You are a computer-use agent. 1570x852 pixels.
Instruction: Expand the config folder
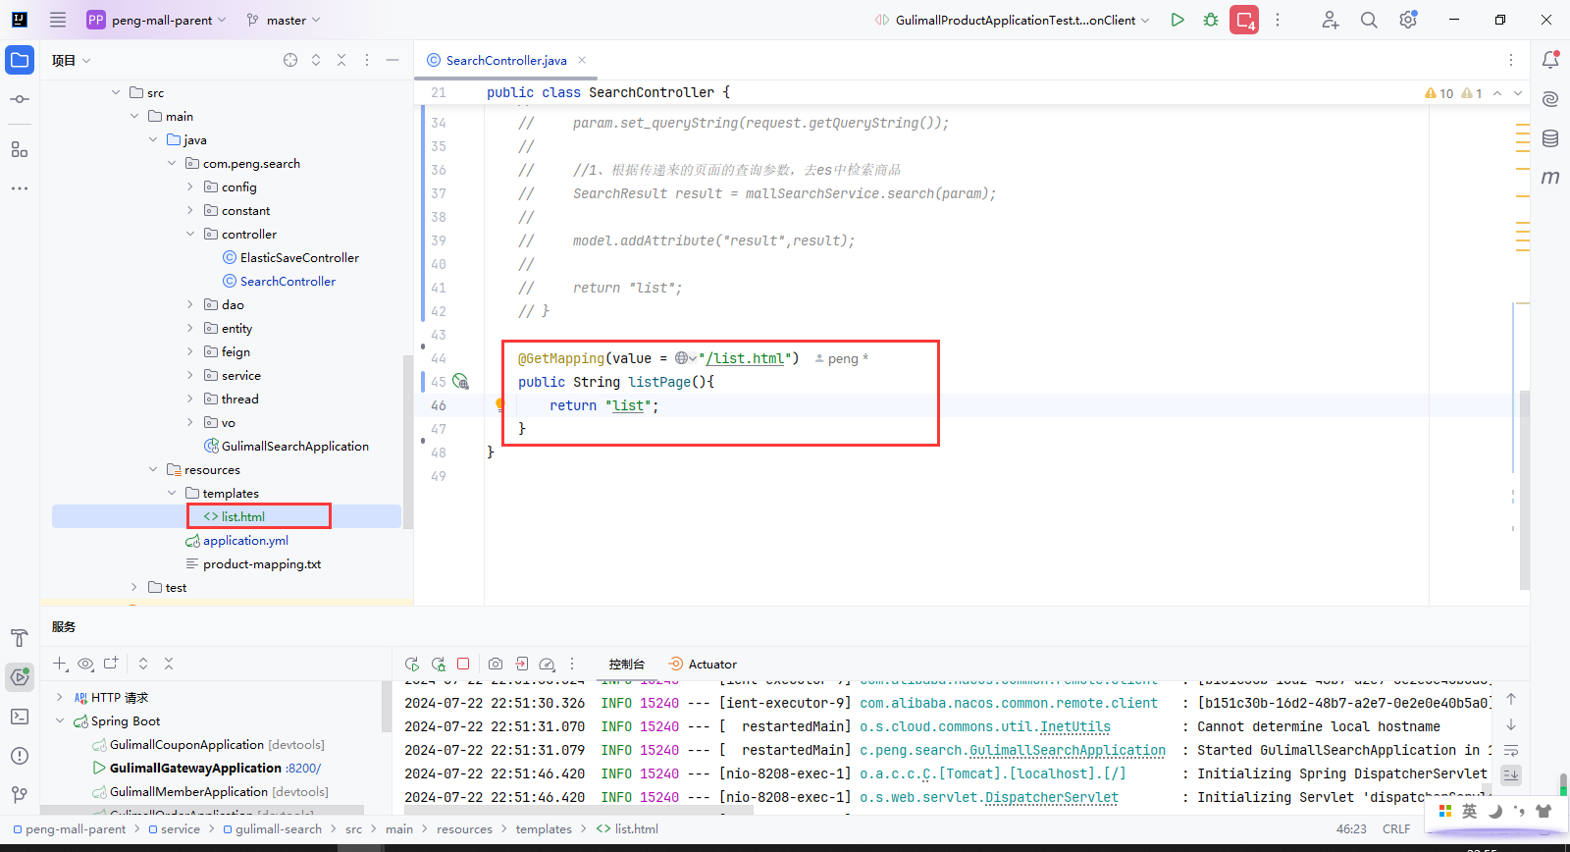tap(190, 187)
